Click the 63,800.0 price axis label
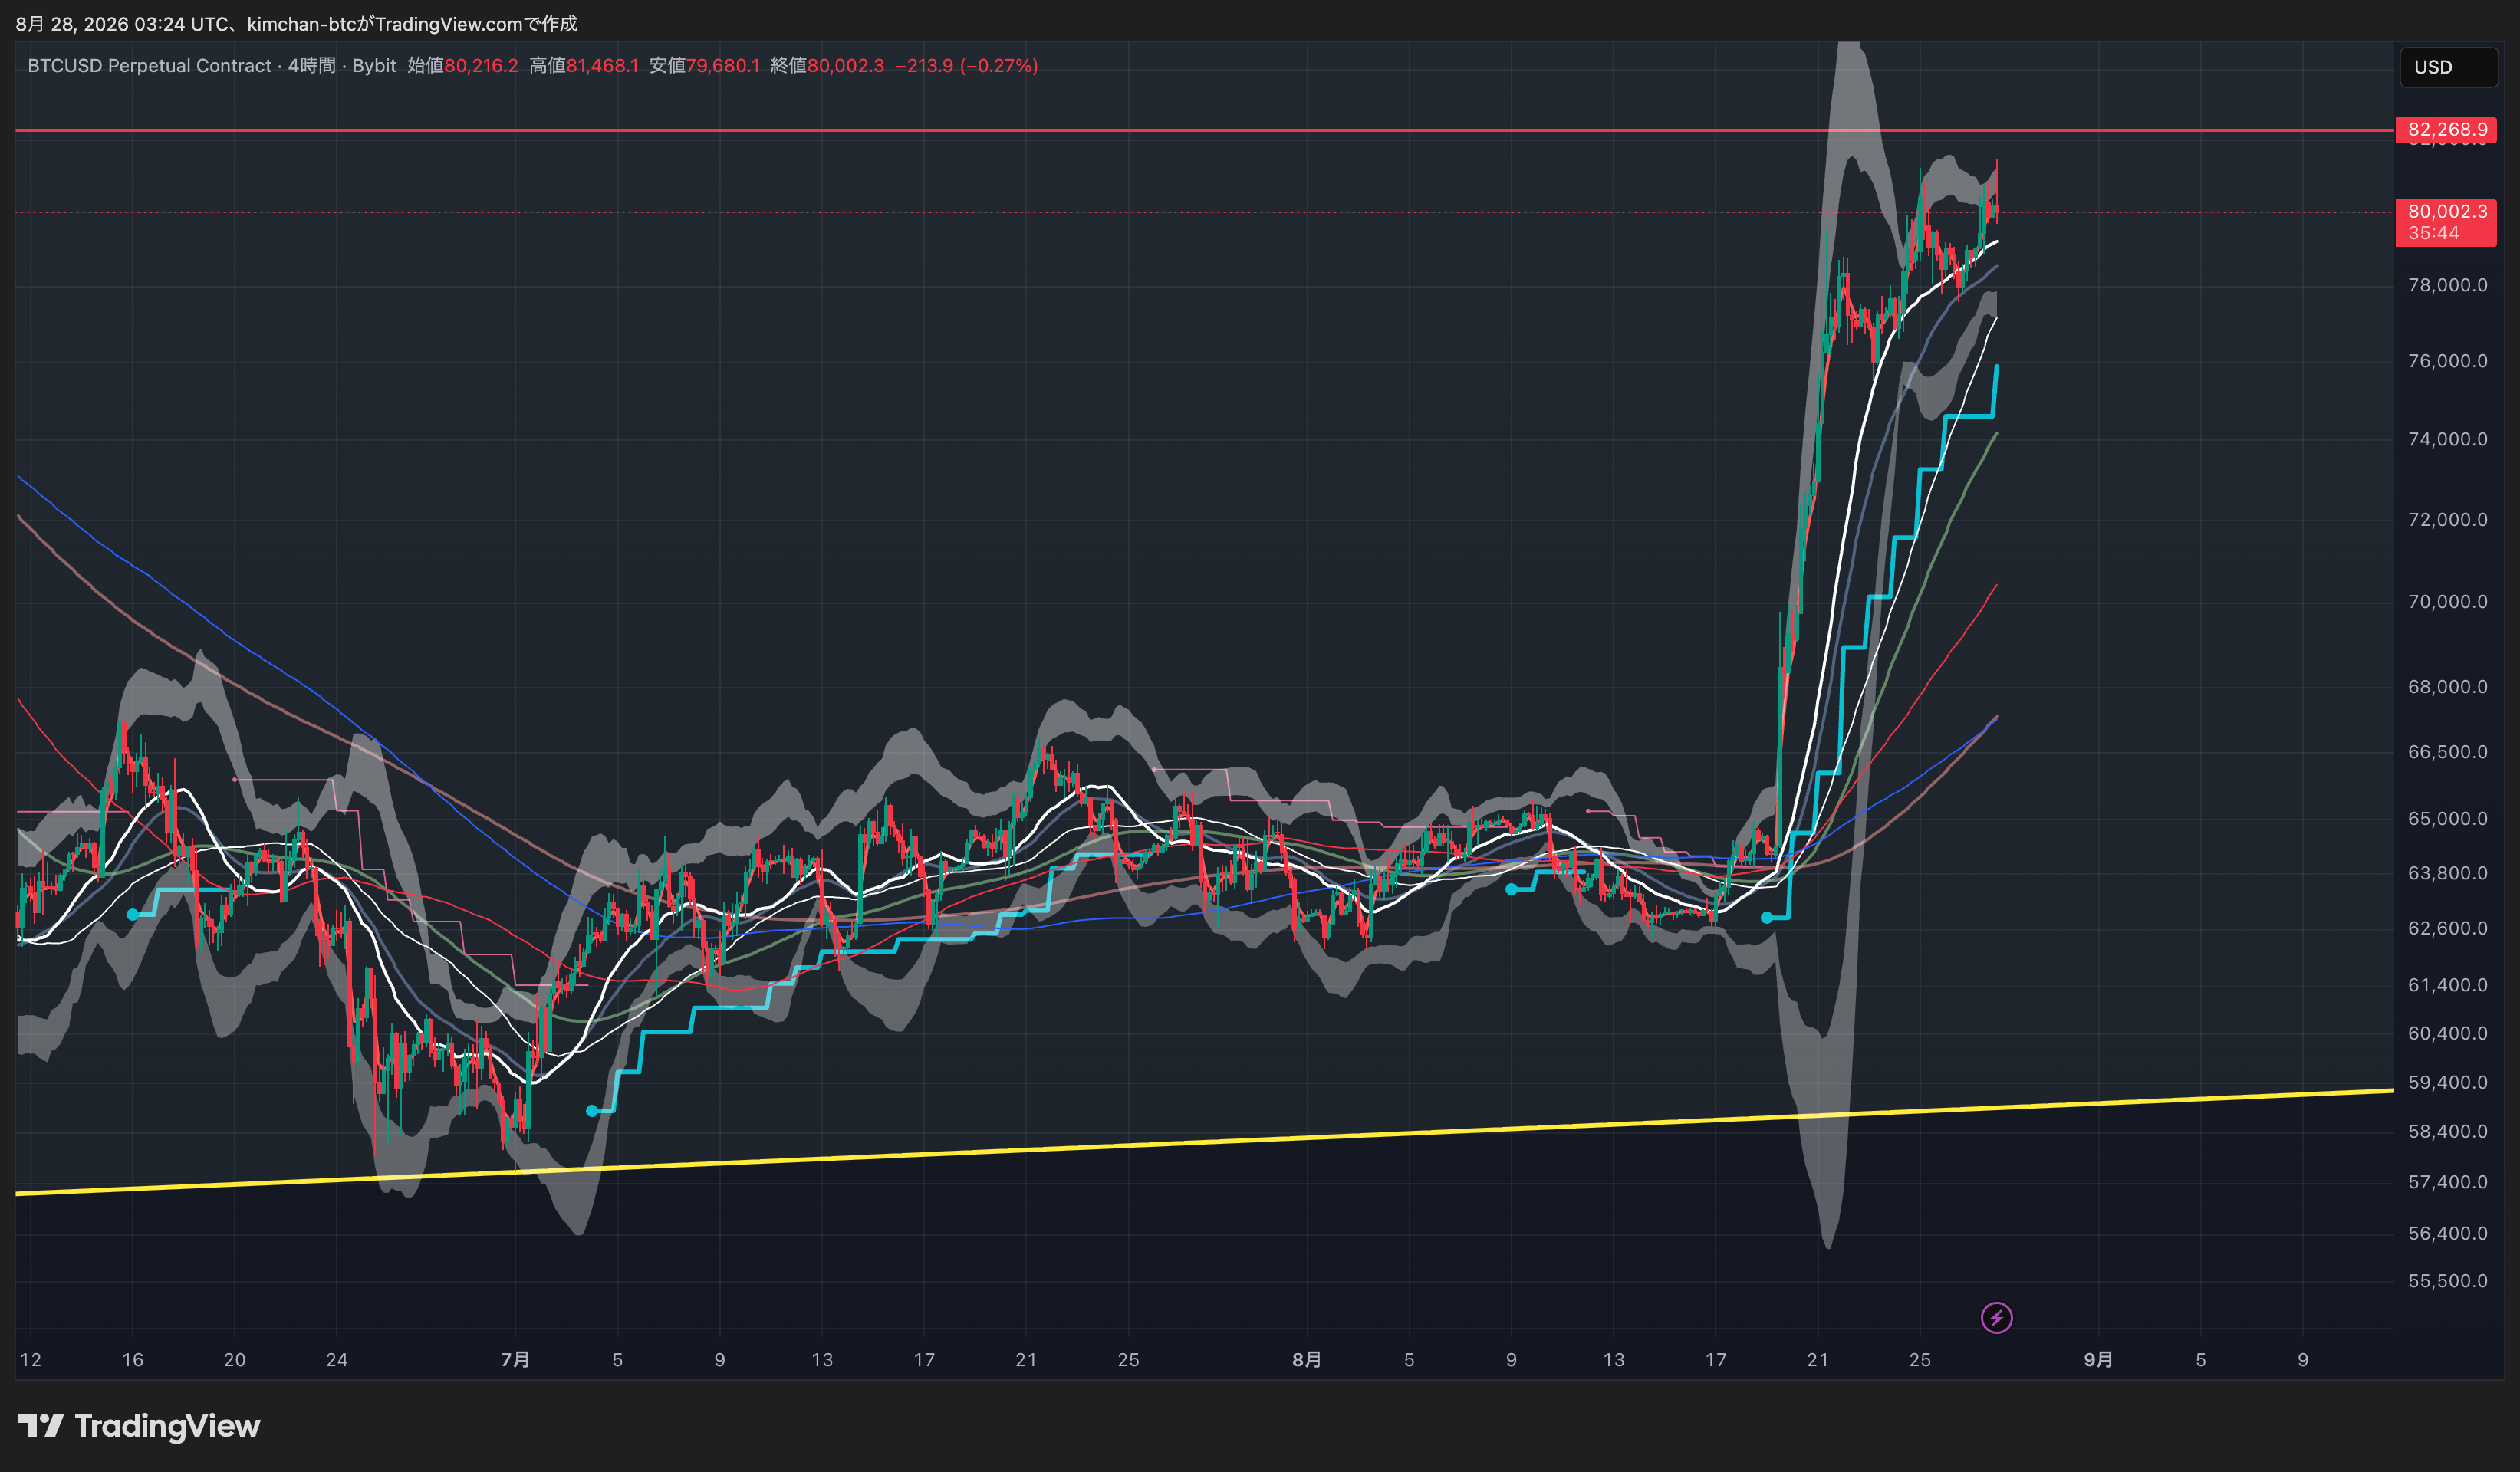2520x1472 pixels. pyautogui.click(x=2447, y=874)
